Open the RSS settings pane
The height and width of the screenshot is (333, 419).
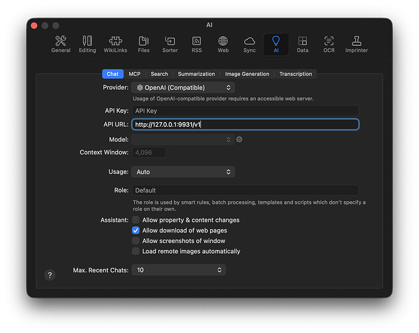click(196, 45)
